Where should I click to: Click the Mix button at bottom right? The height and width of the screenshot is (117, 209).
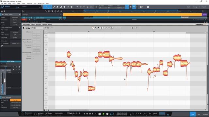point(199,114)
